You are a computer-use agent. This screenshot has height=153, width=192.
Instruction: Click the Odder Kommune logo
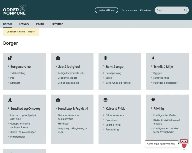(14, 10)
